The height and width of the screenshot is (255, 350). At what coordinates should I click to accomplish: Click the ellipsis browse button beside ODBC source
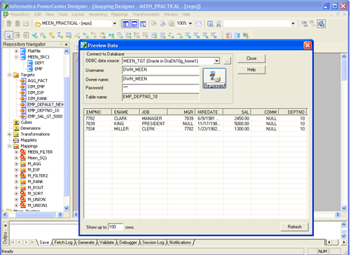click(x=227, y=61)
